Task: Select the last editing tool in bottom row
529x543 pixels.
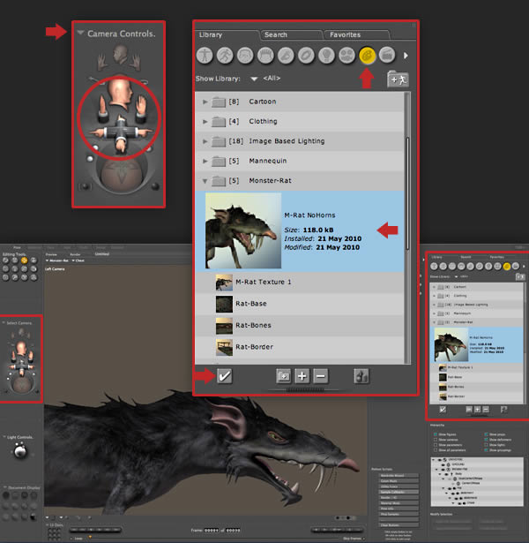Action: point(34,277)
